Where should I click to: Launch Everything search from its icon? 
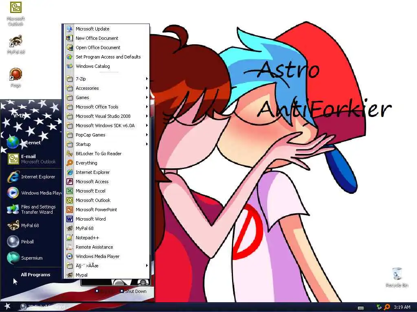point(70,163)
